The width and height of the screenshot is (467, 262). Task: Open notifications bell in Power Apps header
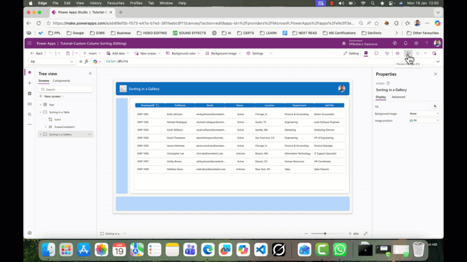pyautogui.click(x=405, y=43)
